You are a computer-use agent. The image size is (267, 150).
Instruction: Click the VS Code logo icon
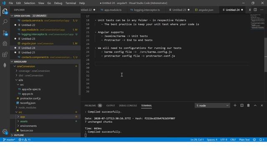tap(4, 3)
